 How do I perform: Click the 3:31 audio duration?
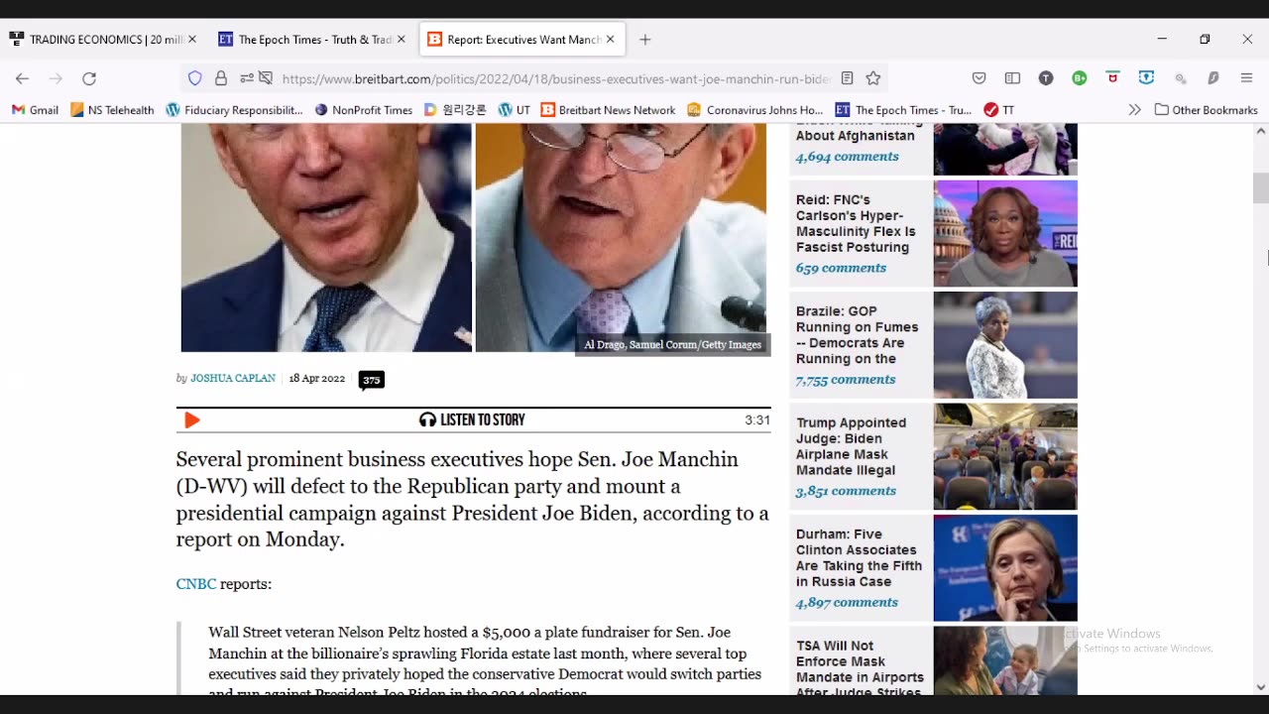[757, 420]
